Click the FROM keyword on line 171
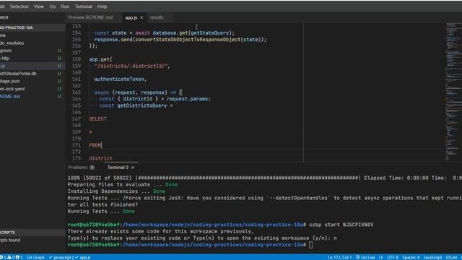The width and height of the screenshot is (462, 260). [95, 145]
